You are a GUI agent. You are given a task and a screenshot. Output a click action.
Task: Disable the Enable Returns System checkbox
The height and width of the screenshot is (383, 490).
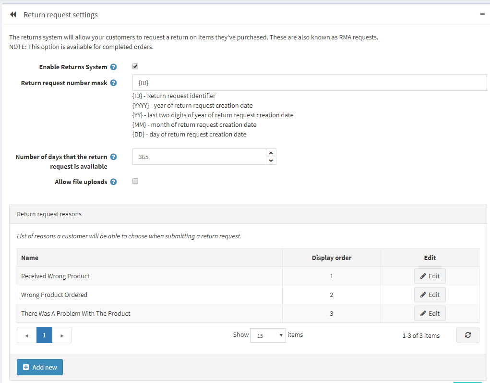click(x=135, y=67)
